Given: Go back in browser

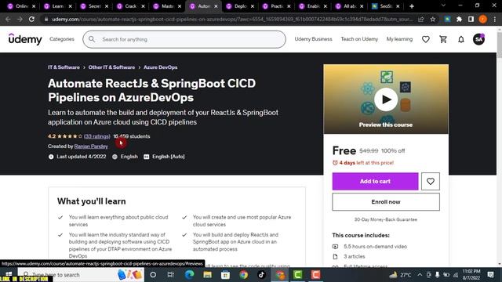Looking at the screenshot, I should point(8,19).
